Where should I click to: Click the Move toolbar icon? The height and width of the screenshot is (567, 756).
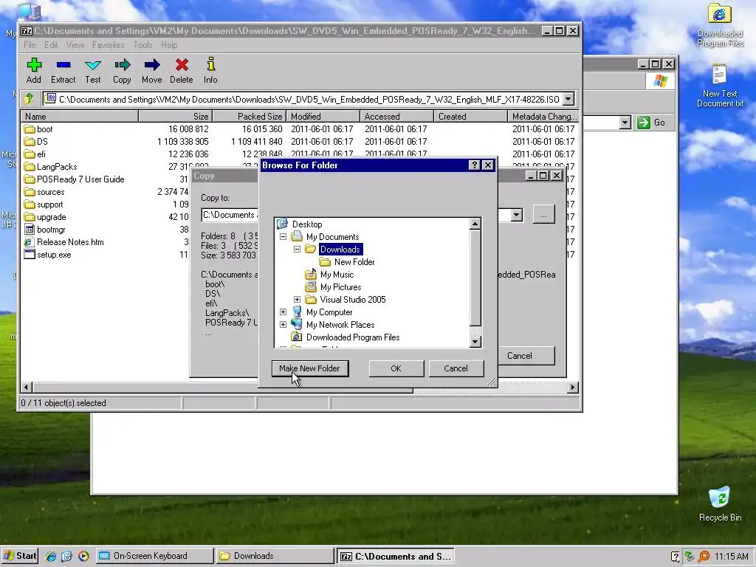click(x=152, y=70)
